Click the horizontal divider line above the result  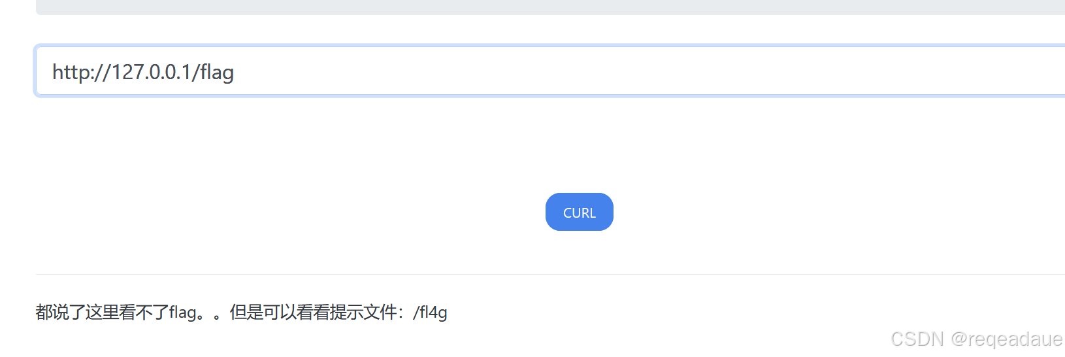click(x=550, y=274)
